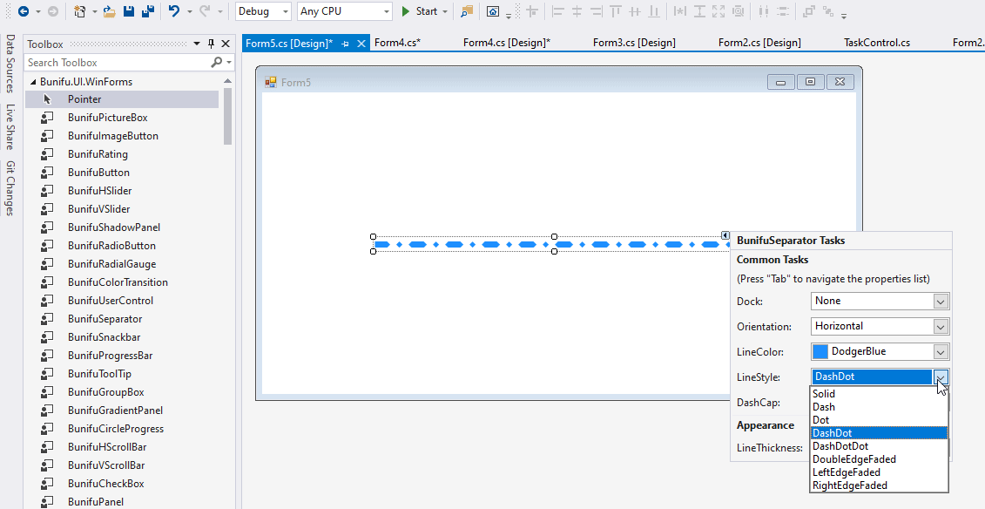Click the DodgerBlue color swatch
Viewport: 985px width, 509px height.
pyautogui.click(x=820, y=351)
